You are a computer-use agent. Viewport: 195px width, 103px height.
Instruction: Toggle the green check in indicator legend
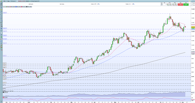[x=5, y=7]
